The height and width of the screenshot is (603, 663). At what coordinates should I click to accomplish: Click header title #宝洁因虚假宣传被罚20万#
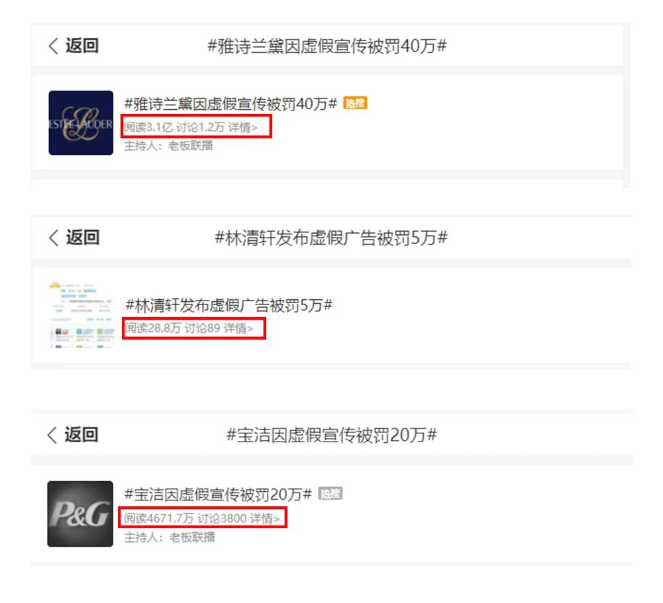[x=332, y=436]
